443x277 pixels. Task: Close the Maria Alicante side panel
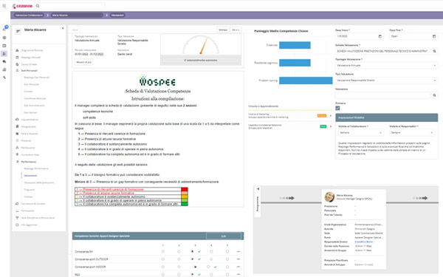(63, 28)
